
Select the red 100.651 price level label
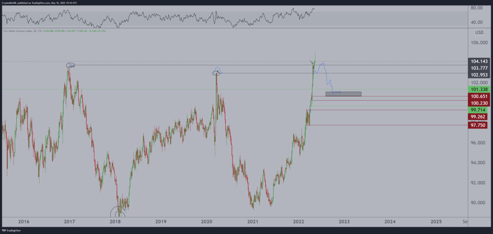point(480,96)
